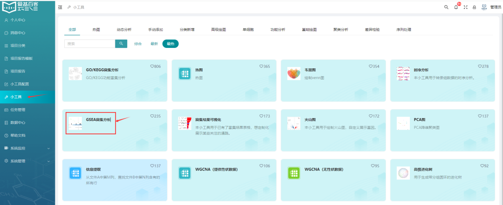Image resolution: width=503 pixels, height=205 pixels.
Task: Open 项目分类 grid icon in sidebar
Action: point(6,46)
